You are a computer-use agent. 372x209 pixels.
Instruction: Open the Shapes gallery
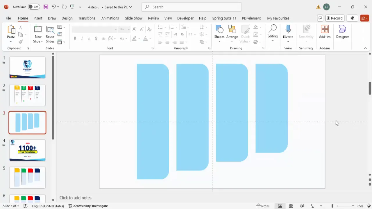(219, 32)
